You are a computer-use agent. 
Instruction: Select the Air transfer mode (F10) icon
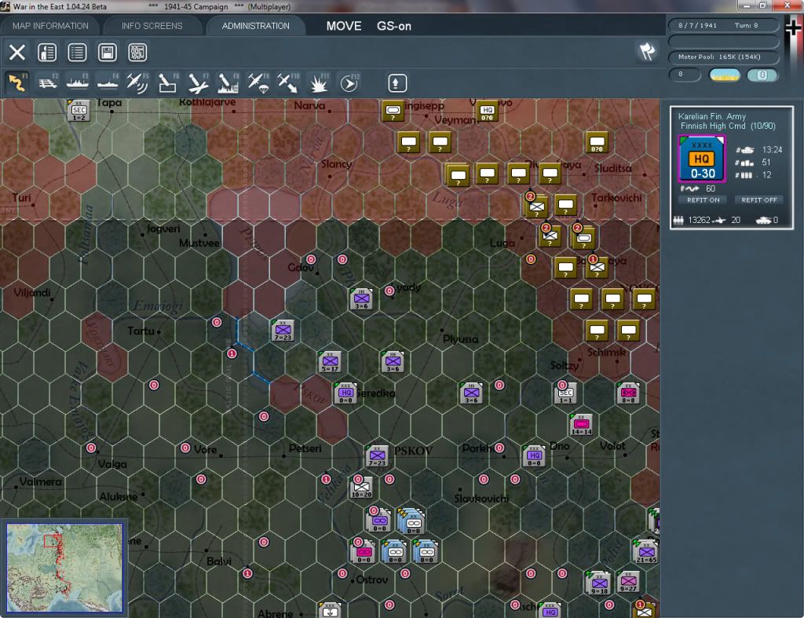coord(288,82)
